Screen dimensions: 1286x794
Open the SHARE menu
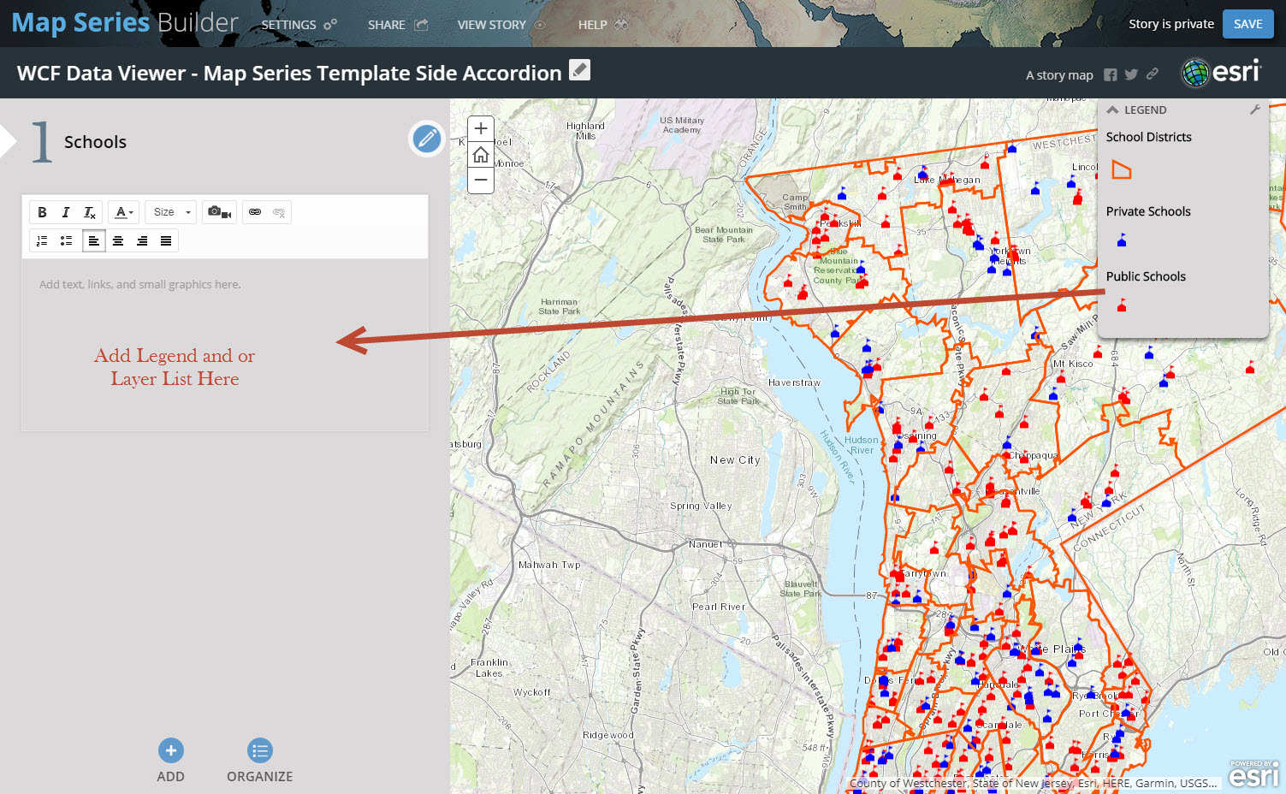(x=397, y=25)
